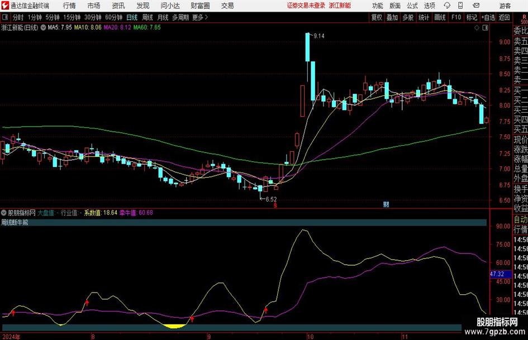Switch to the 30分钟 period tab

click(x=93, y=17)
